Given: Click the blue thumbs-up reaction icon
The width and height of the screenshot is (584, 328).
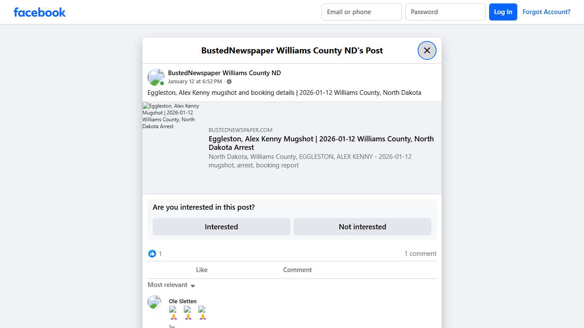Looking at the screenshot, I should 152,253.
